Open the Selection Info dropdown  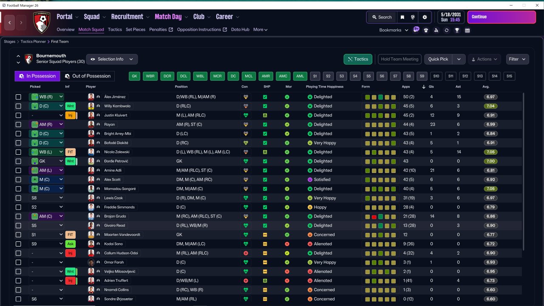tap(112, 59)
